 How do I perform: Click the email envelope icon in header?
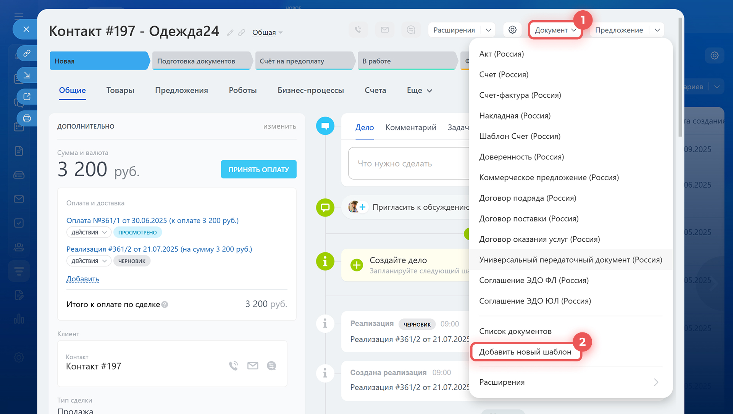(384, 30)
